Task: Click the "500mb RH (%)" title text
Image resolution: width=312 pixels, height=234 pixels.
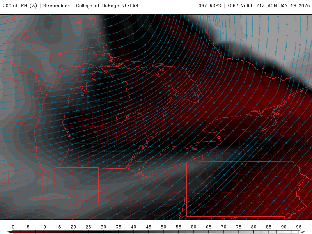Action: pos(20,6)
